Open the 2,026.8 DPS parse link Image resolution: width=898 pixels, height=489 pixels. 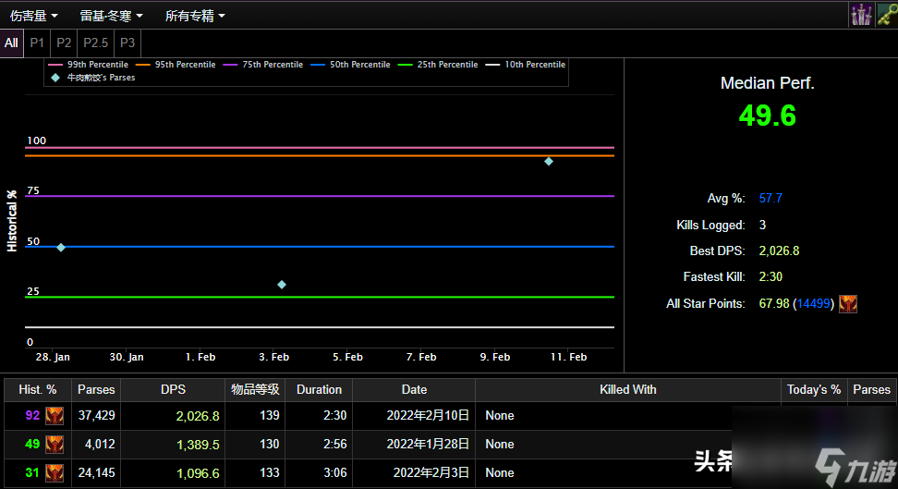pos(198,416)
